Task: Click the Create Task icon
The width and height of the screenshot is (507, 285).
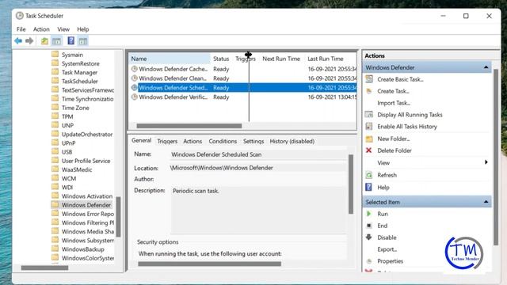Action: 369,91
